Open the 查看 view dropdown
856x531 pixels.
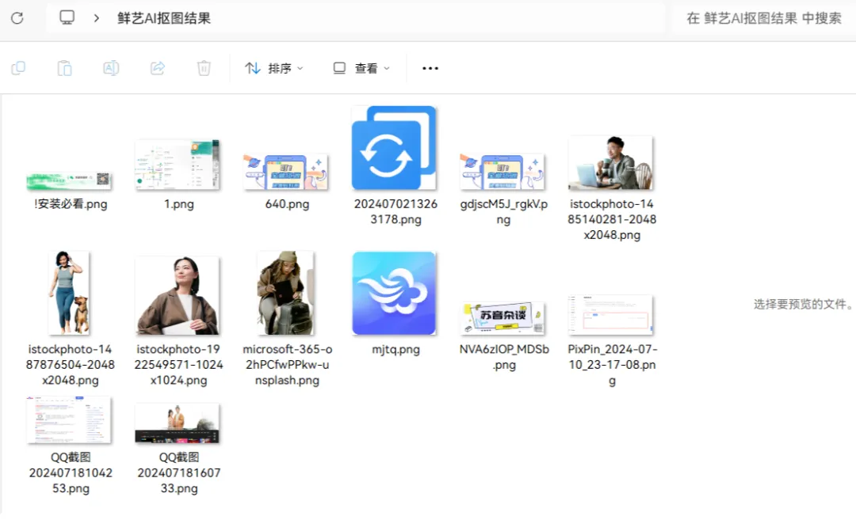point(361,68)
